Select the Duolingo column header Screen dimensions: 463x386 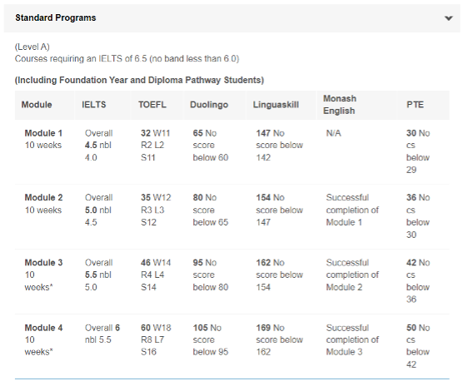tap(209, 105)
